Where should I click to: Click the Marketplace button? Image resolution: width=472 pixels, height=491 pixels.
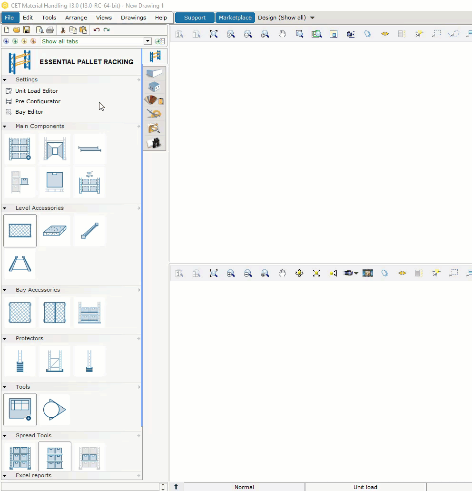coord(235,18)
